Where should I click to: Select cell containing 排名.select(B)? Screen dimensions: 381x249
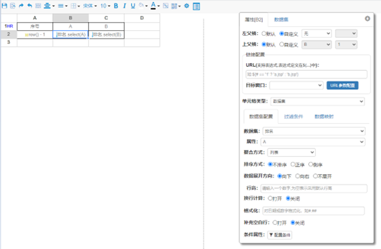(106, 34)
